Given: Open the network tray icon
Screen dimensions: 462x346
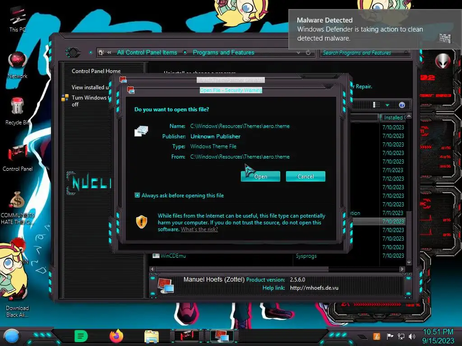Looking at the screenshot, I should click(x=401, y=336).
